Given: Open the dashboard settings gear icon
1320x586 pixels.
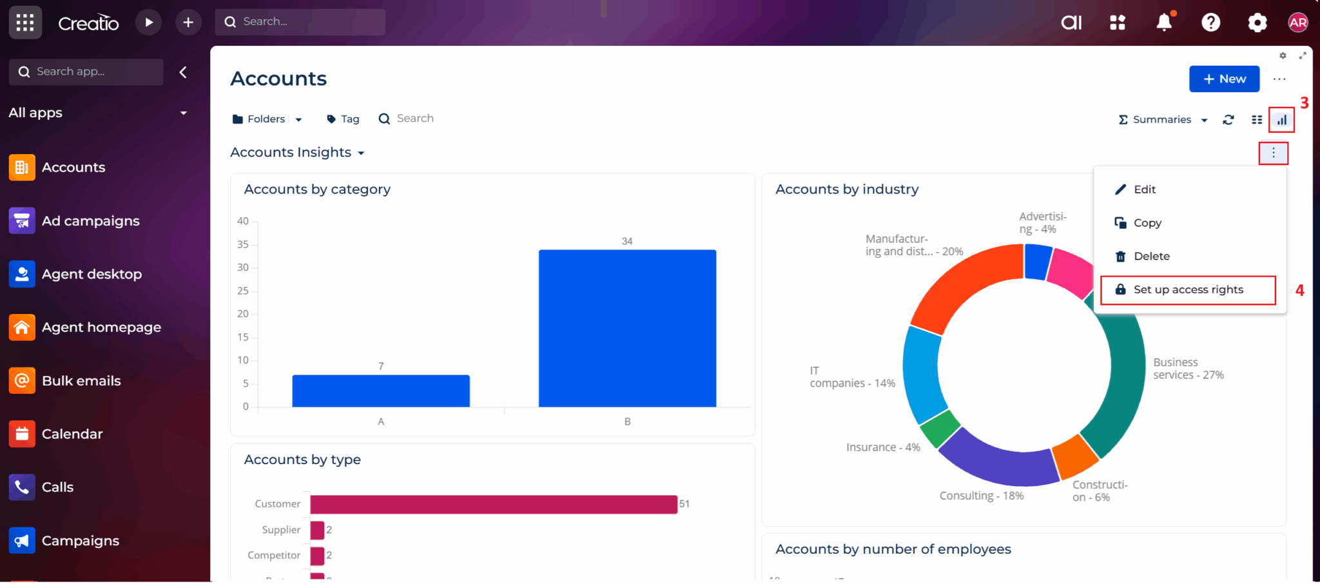Looking at the screenshot, I should (x=1283, y=55).
